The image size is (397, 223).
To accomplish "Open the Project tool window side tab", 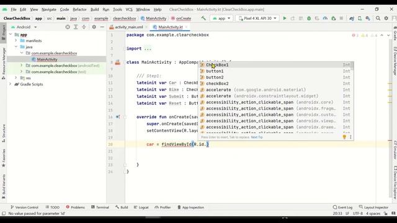I will (x=4, y=32).
